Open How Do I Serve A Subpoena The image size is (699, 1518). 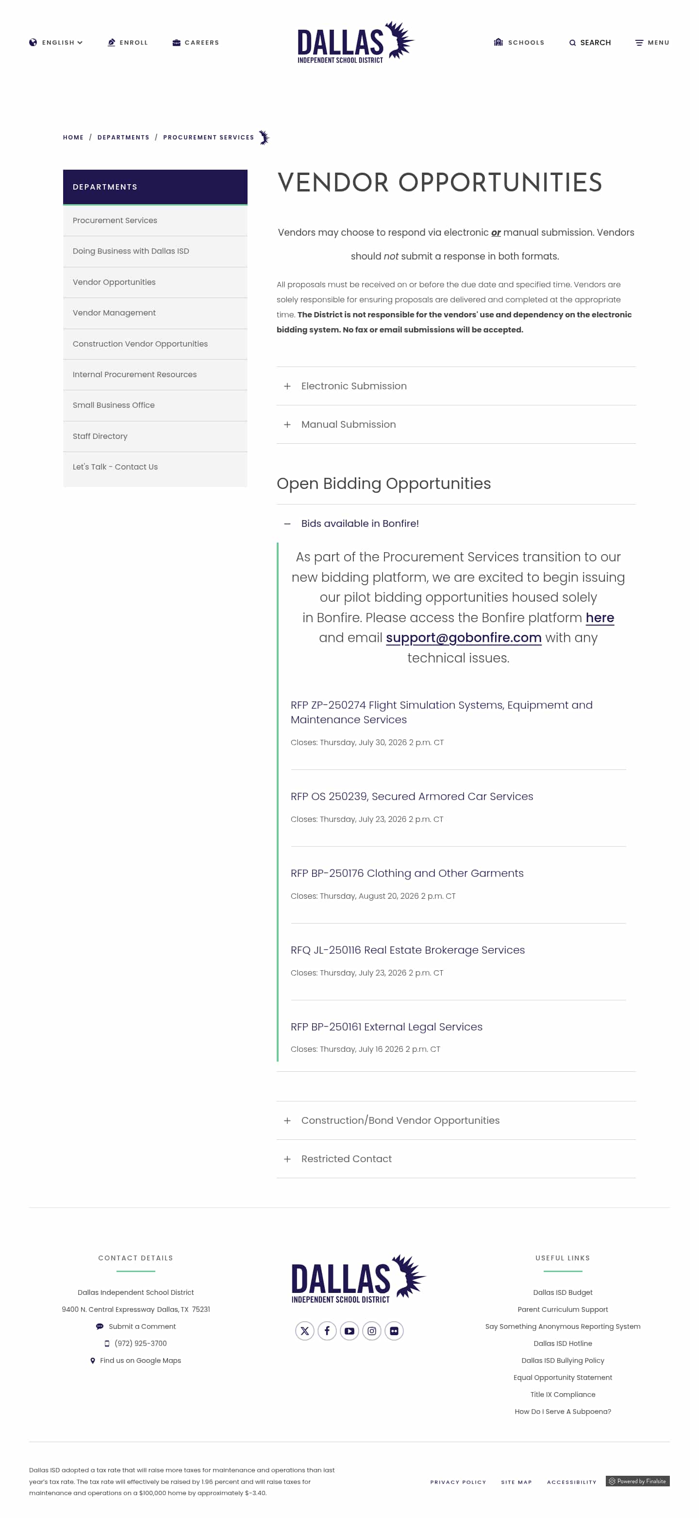(x=563, y=1412)
